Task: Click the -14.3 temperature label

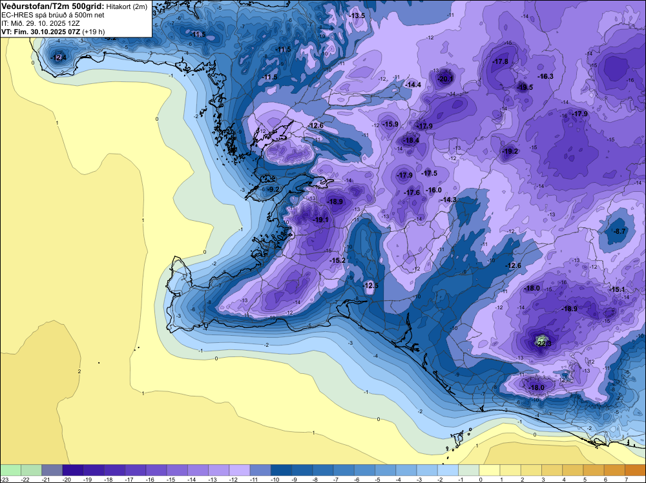Action: [449, 200]
